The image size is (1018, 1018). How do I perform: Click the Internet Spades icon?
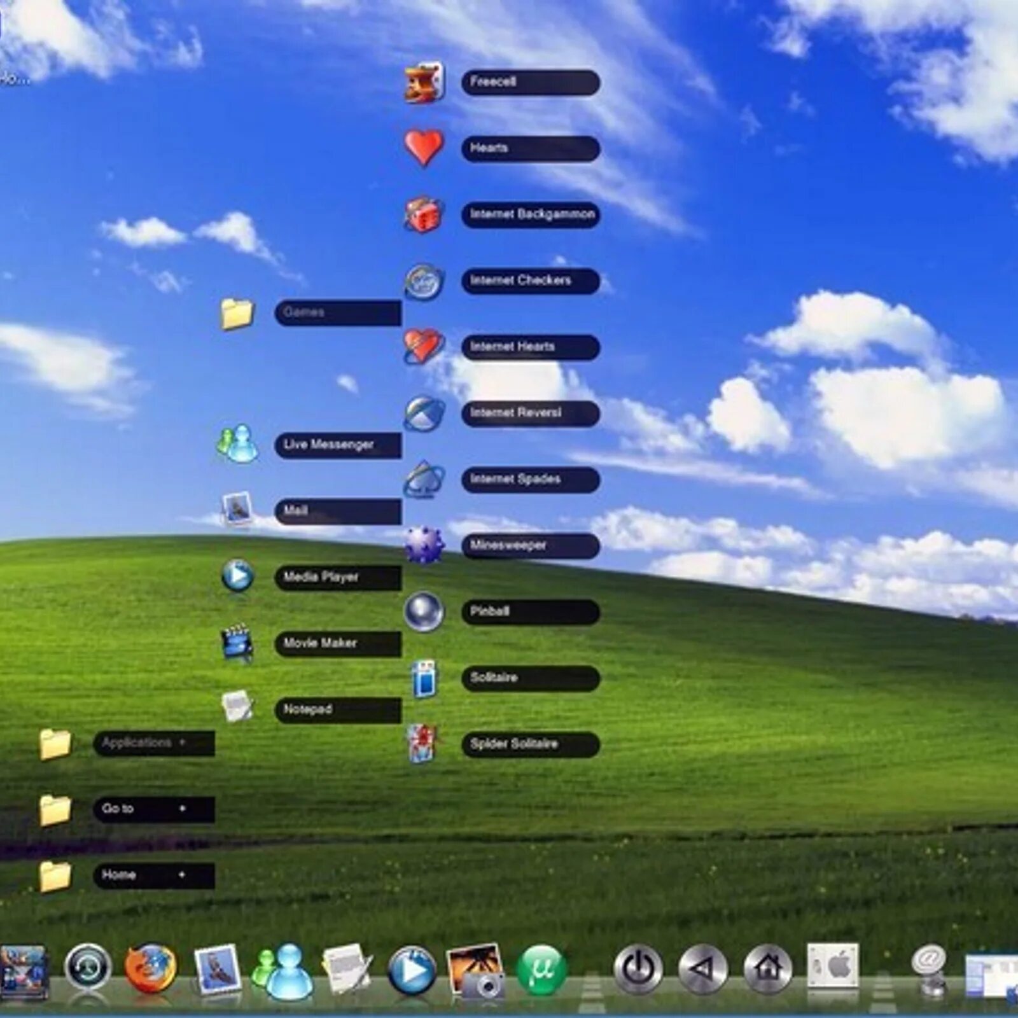(424, 480)
